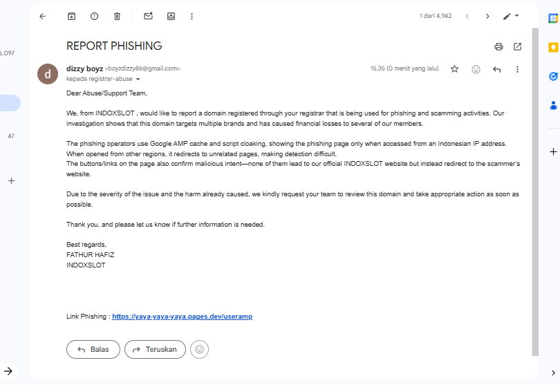Open Google Calendar in the side panel
Viewport: 560px width, 385px height.
[x=553, y=19]
